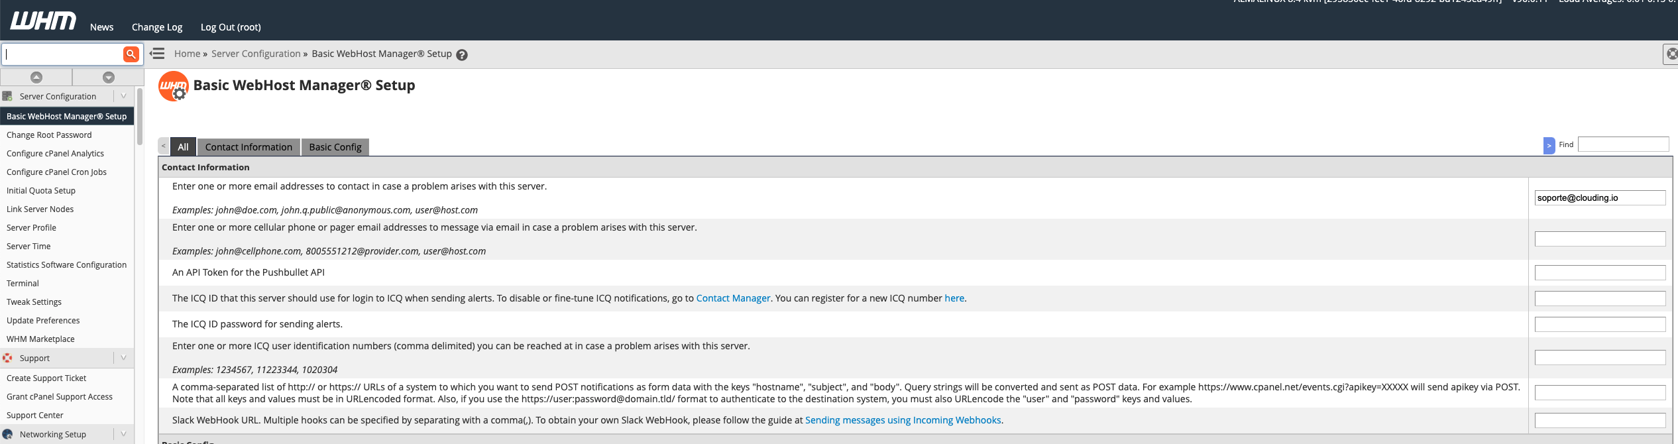1678x444 pixels.
Task: Open Initial Quota Setup
Action: 41,190
